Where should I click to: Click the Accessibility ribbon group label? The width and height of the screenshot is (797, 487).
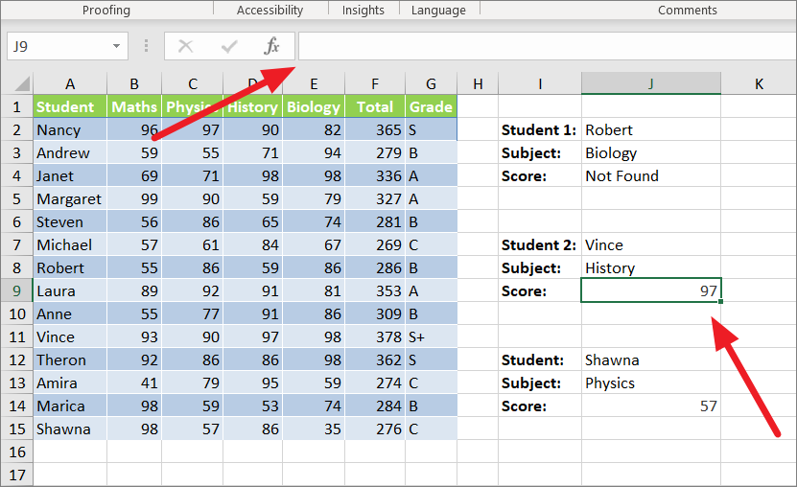click(270, 11)
